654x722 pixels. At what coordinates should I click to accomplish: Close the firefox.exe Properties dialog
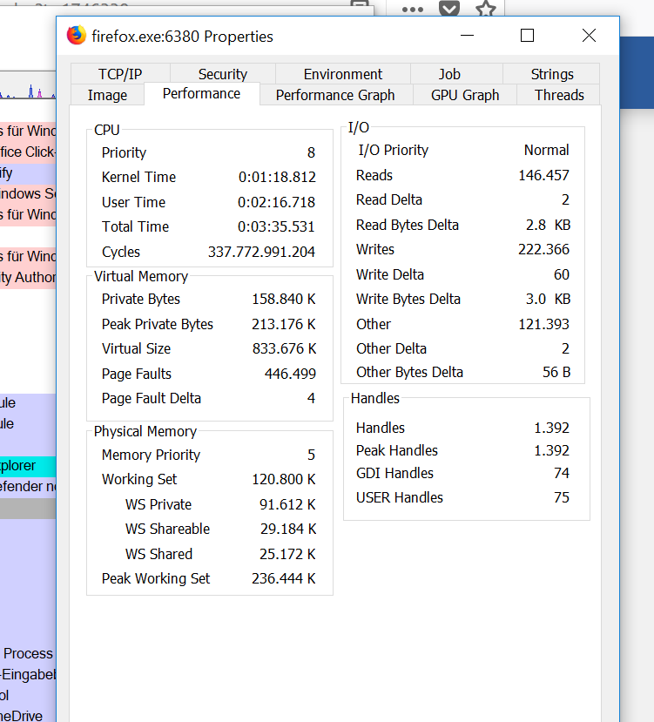[x=589, y=36]
